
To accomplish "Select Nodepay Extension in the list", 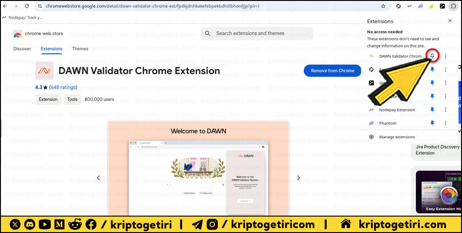I will tap(397, 110).
